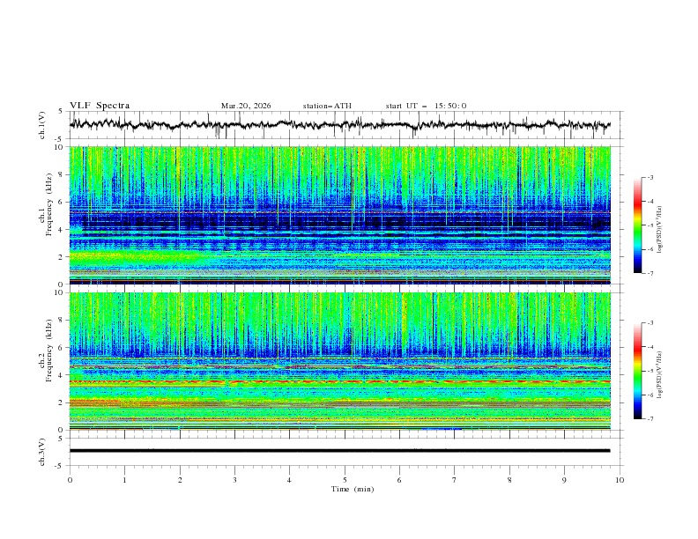Click the time axis tick label "9"
The image size is (698, 539).
(564, 480)
